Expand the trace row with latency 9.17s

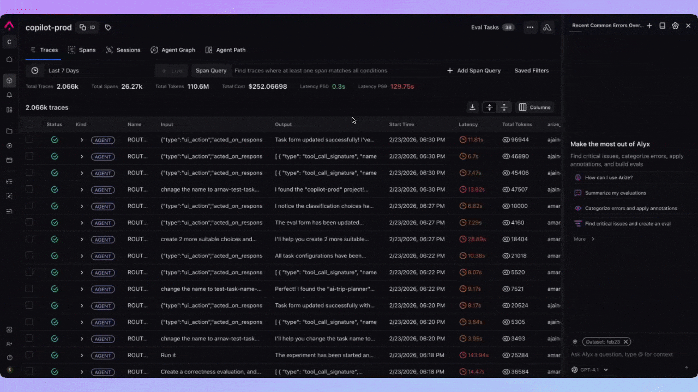82,289
